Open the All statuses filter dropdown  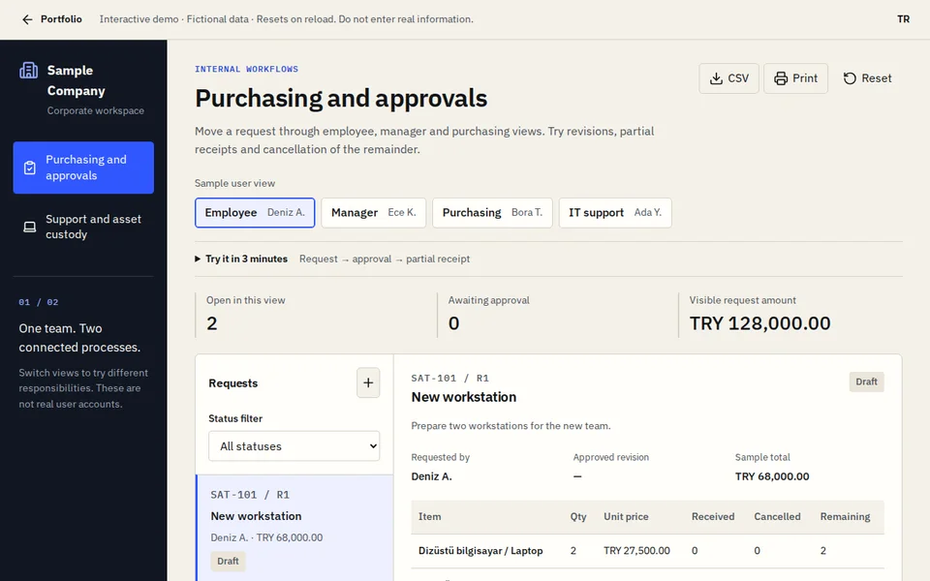click(294, 445)
